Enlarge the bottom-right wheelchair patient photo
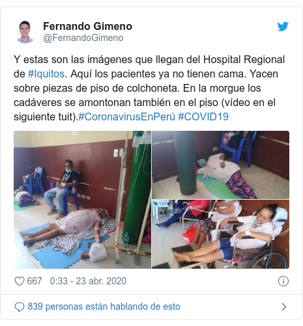 (x=220, y=234)
